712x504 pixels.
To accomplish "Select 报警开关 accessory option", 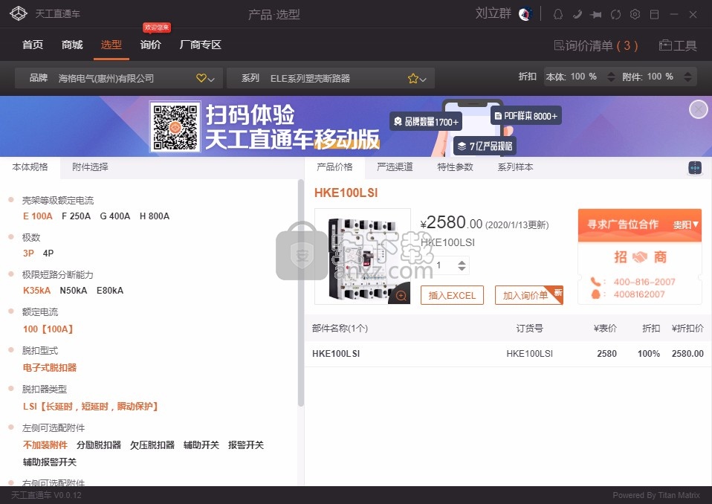I will [x=246, y=445].
